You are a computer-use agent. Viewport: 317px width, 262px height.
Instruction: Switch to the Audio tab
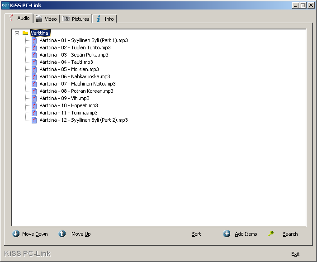point(19,18)
